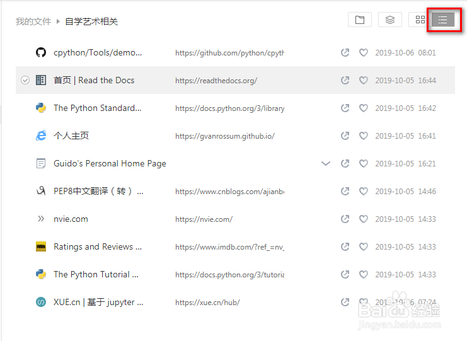Select title 首页 | Read the Docs
This screenshot has width=467, height=341.
coord(94,81)
